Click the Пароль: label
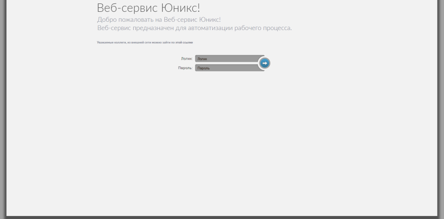The width and height of the screenshot is (444, 219). click(x=185, y=68)
